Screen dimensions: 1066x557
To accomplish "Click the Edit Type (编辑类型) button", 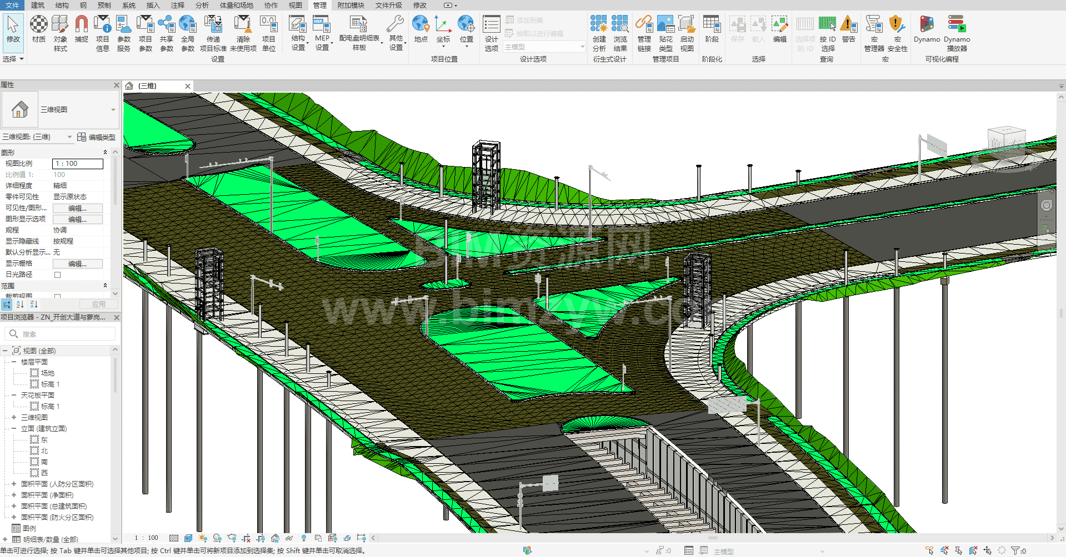I will tap(97, 137).
